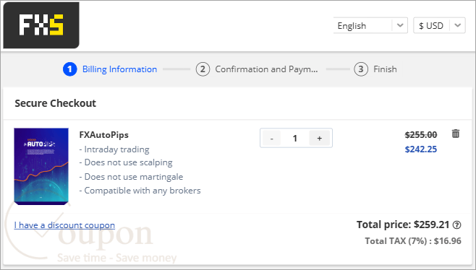The width and height of the screenshot is (476, 270).
Task: Click the FXAutoPips product box image
Action: (x=41, y=166)
